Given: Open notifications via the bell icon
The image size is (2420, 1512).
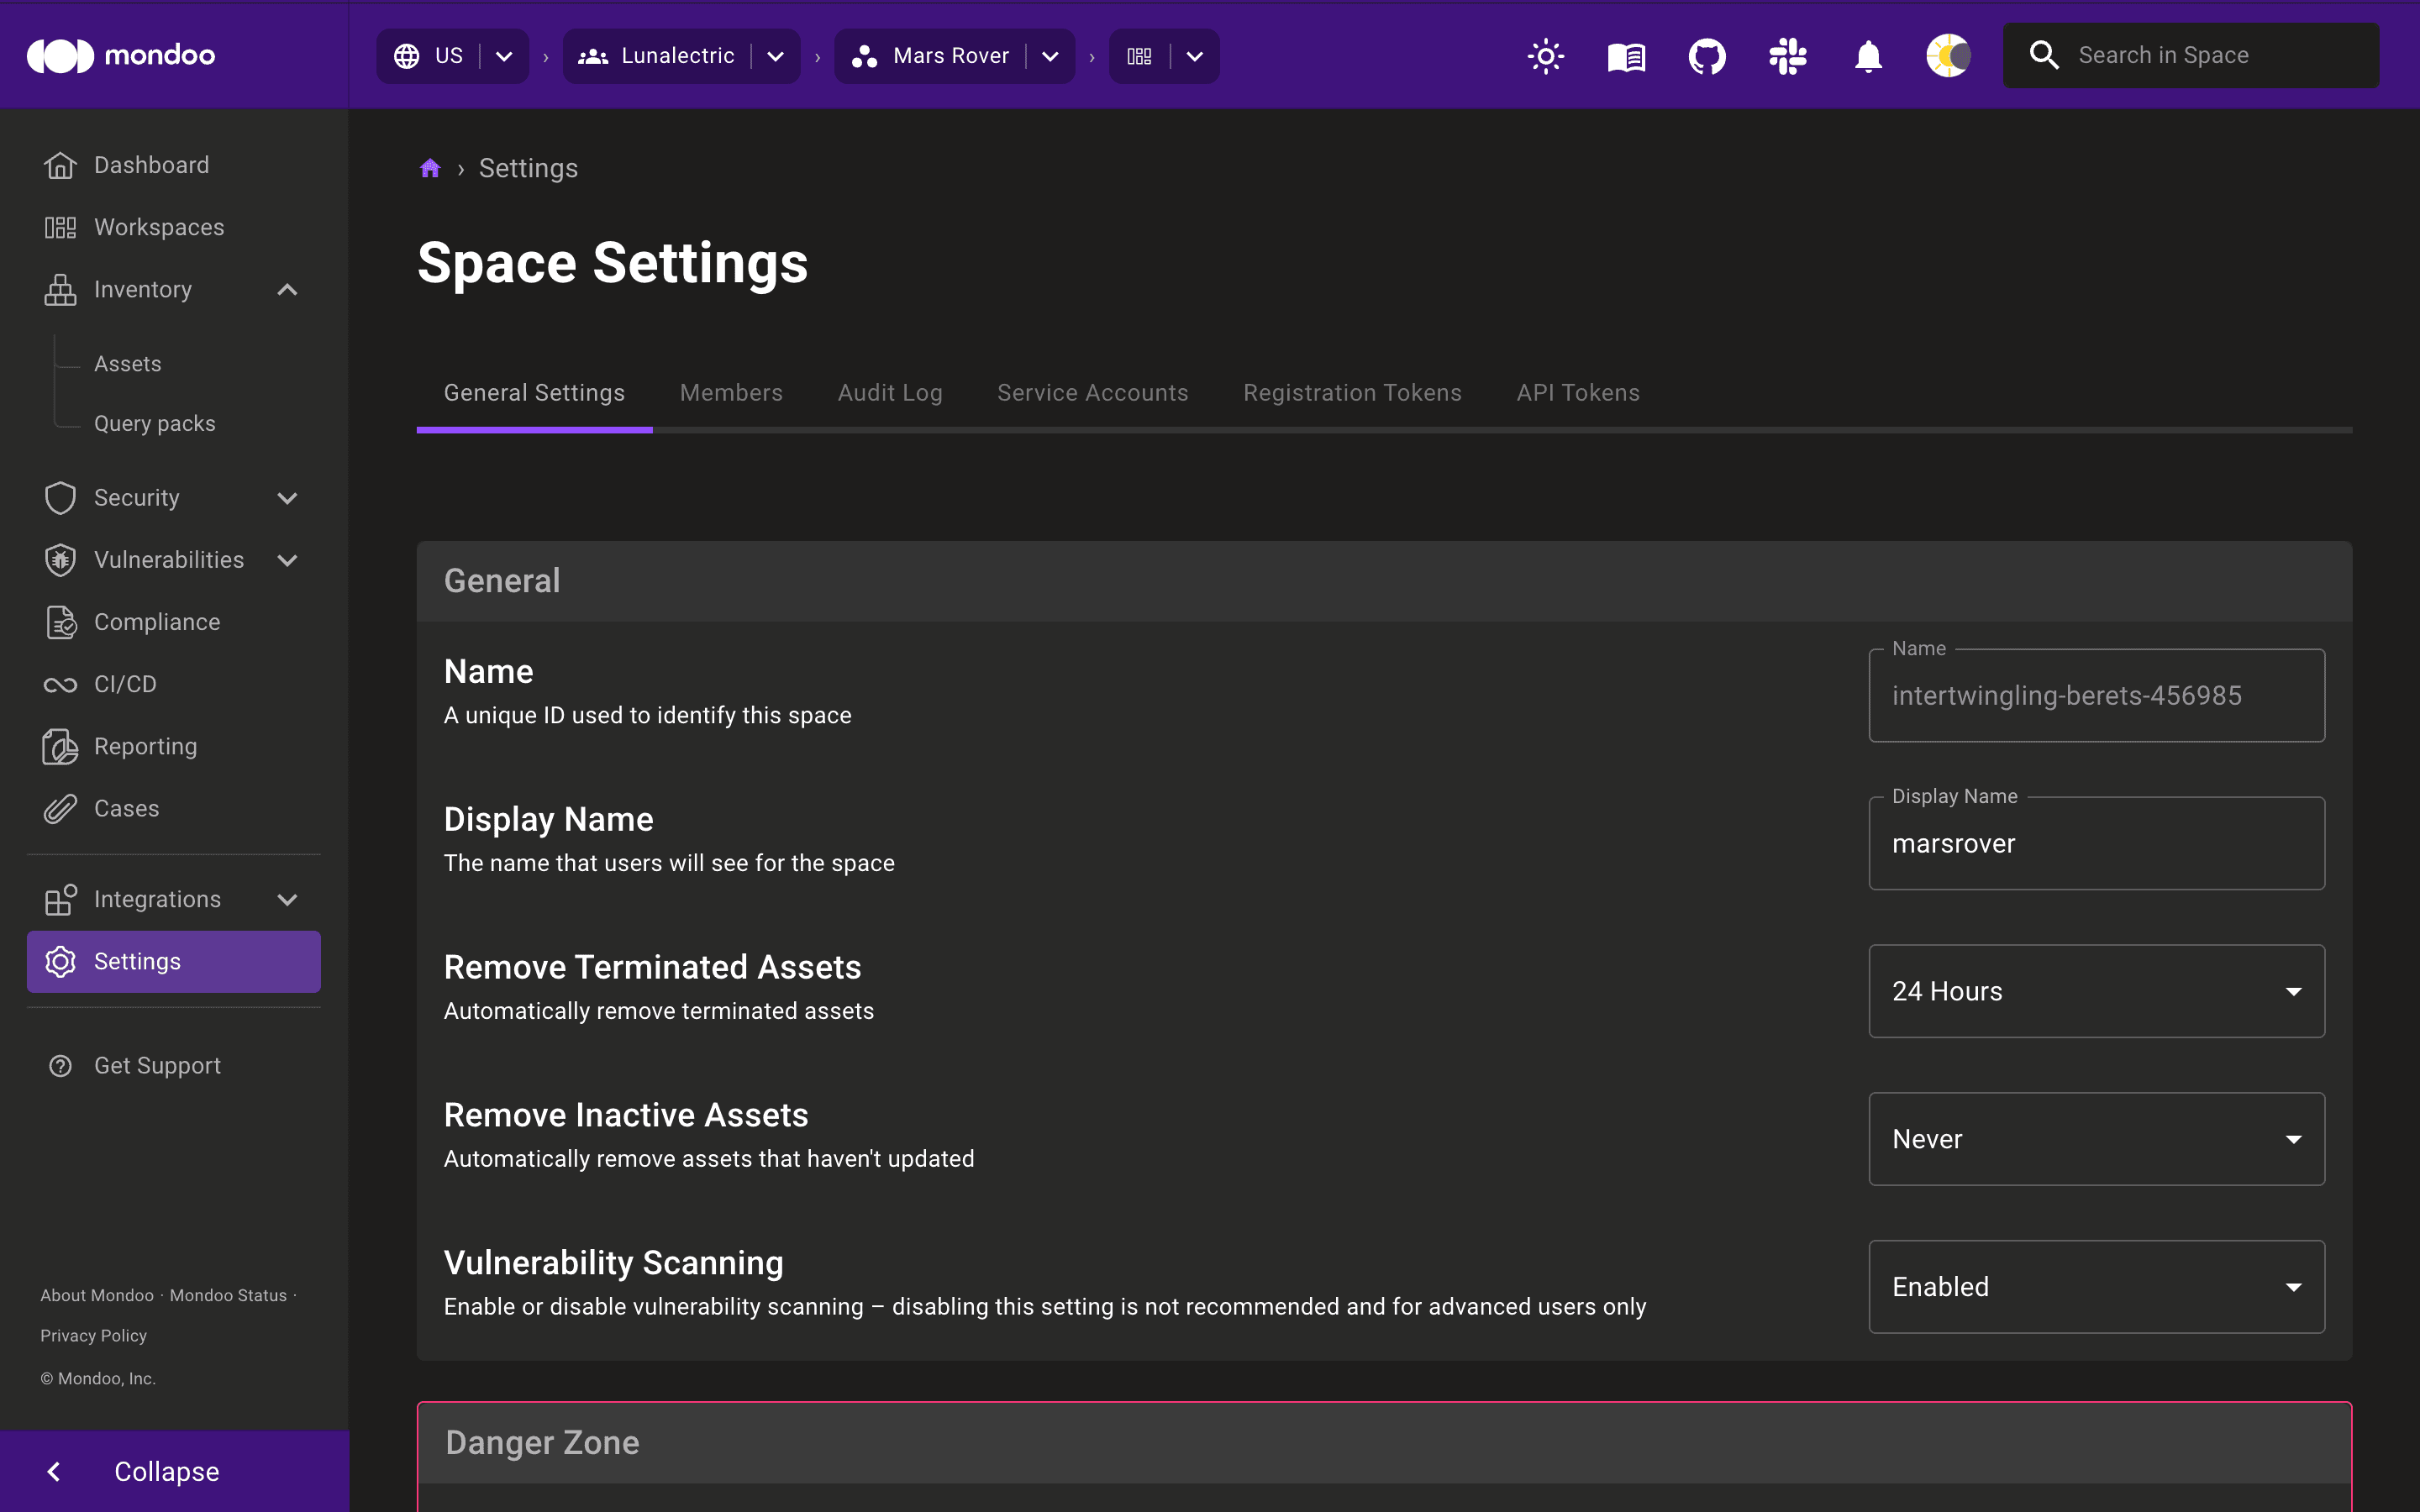Looking at the screenshot, I should click(1867, 56).
